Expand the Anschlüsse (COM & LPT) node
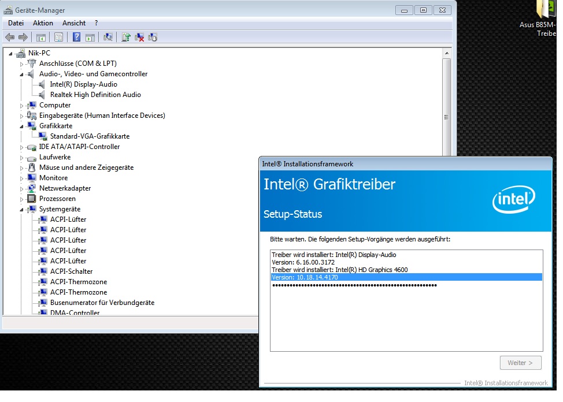Viewport: 563px width, 402px height. click(21, 64)
